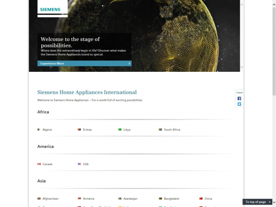Click the main page scroll-up arrow
The image size is (276, 207).
tap(274, 5)
